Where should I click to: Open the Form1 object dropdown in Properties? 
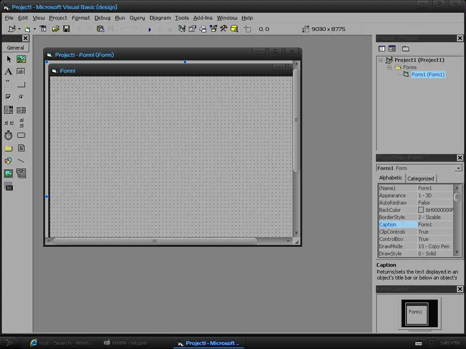point(459,168)
